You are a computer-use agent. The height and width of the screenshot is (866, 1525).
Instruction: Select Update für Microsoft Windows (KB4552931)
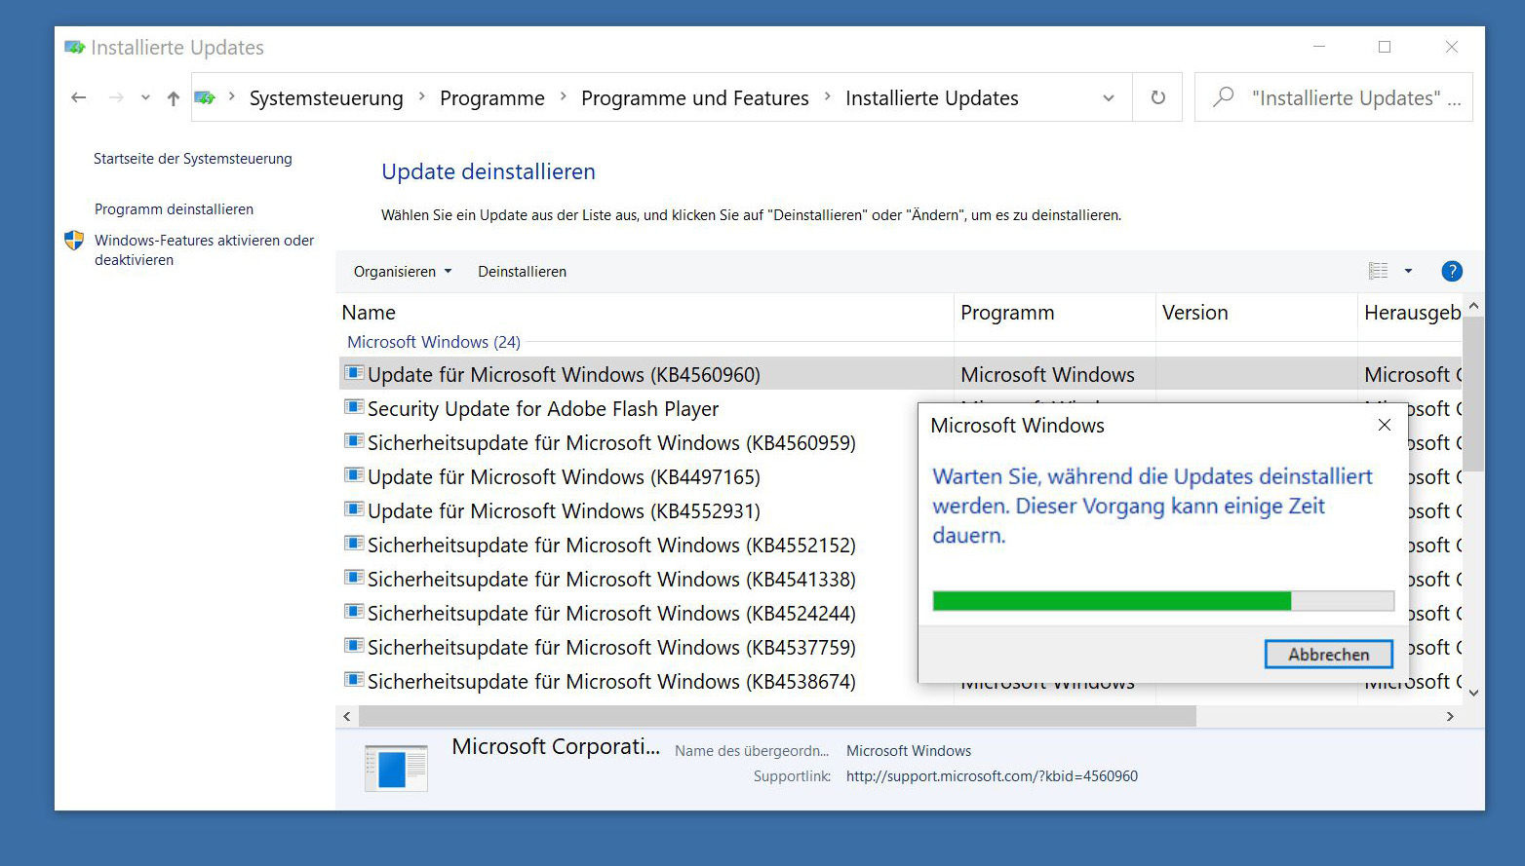click(x=564, y=511)
